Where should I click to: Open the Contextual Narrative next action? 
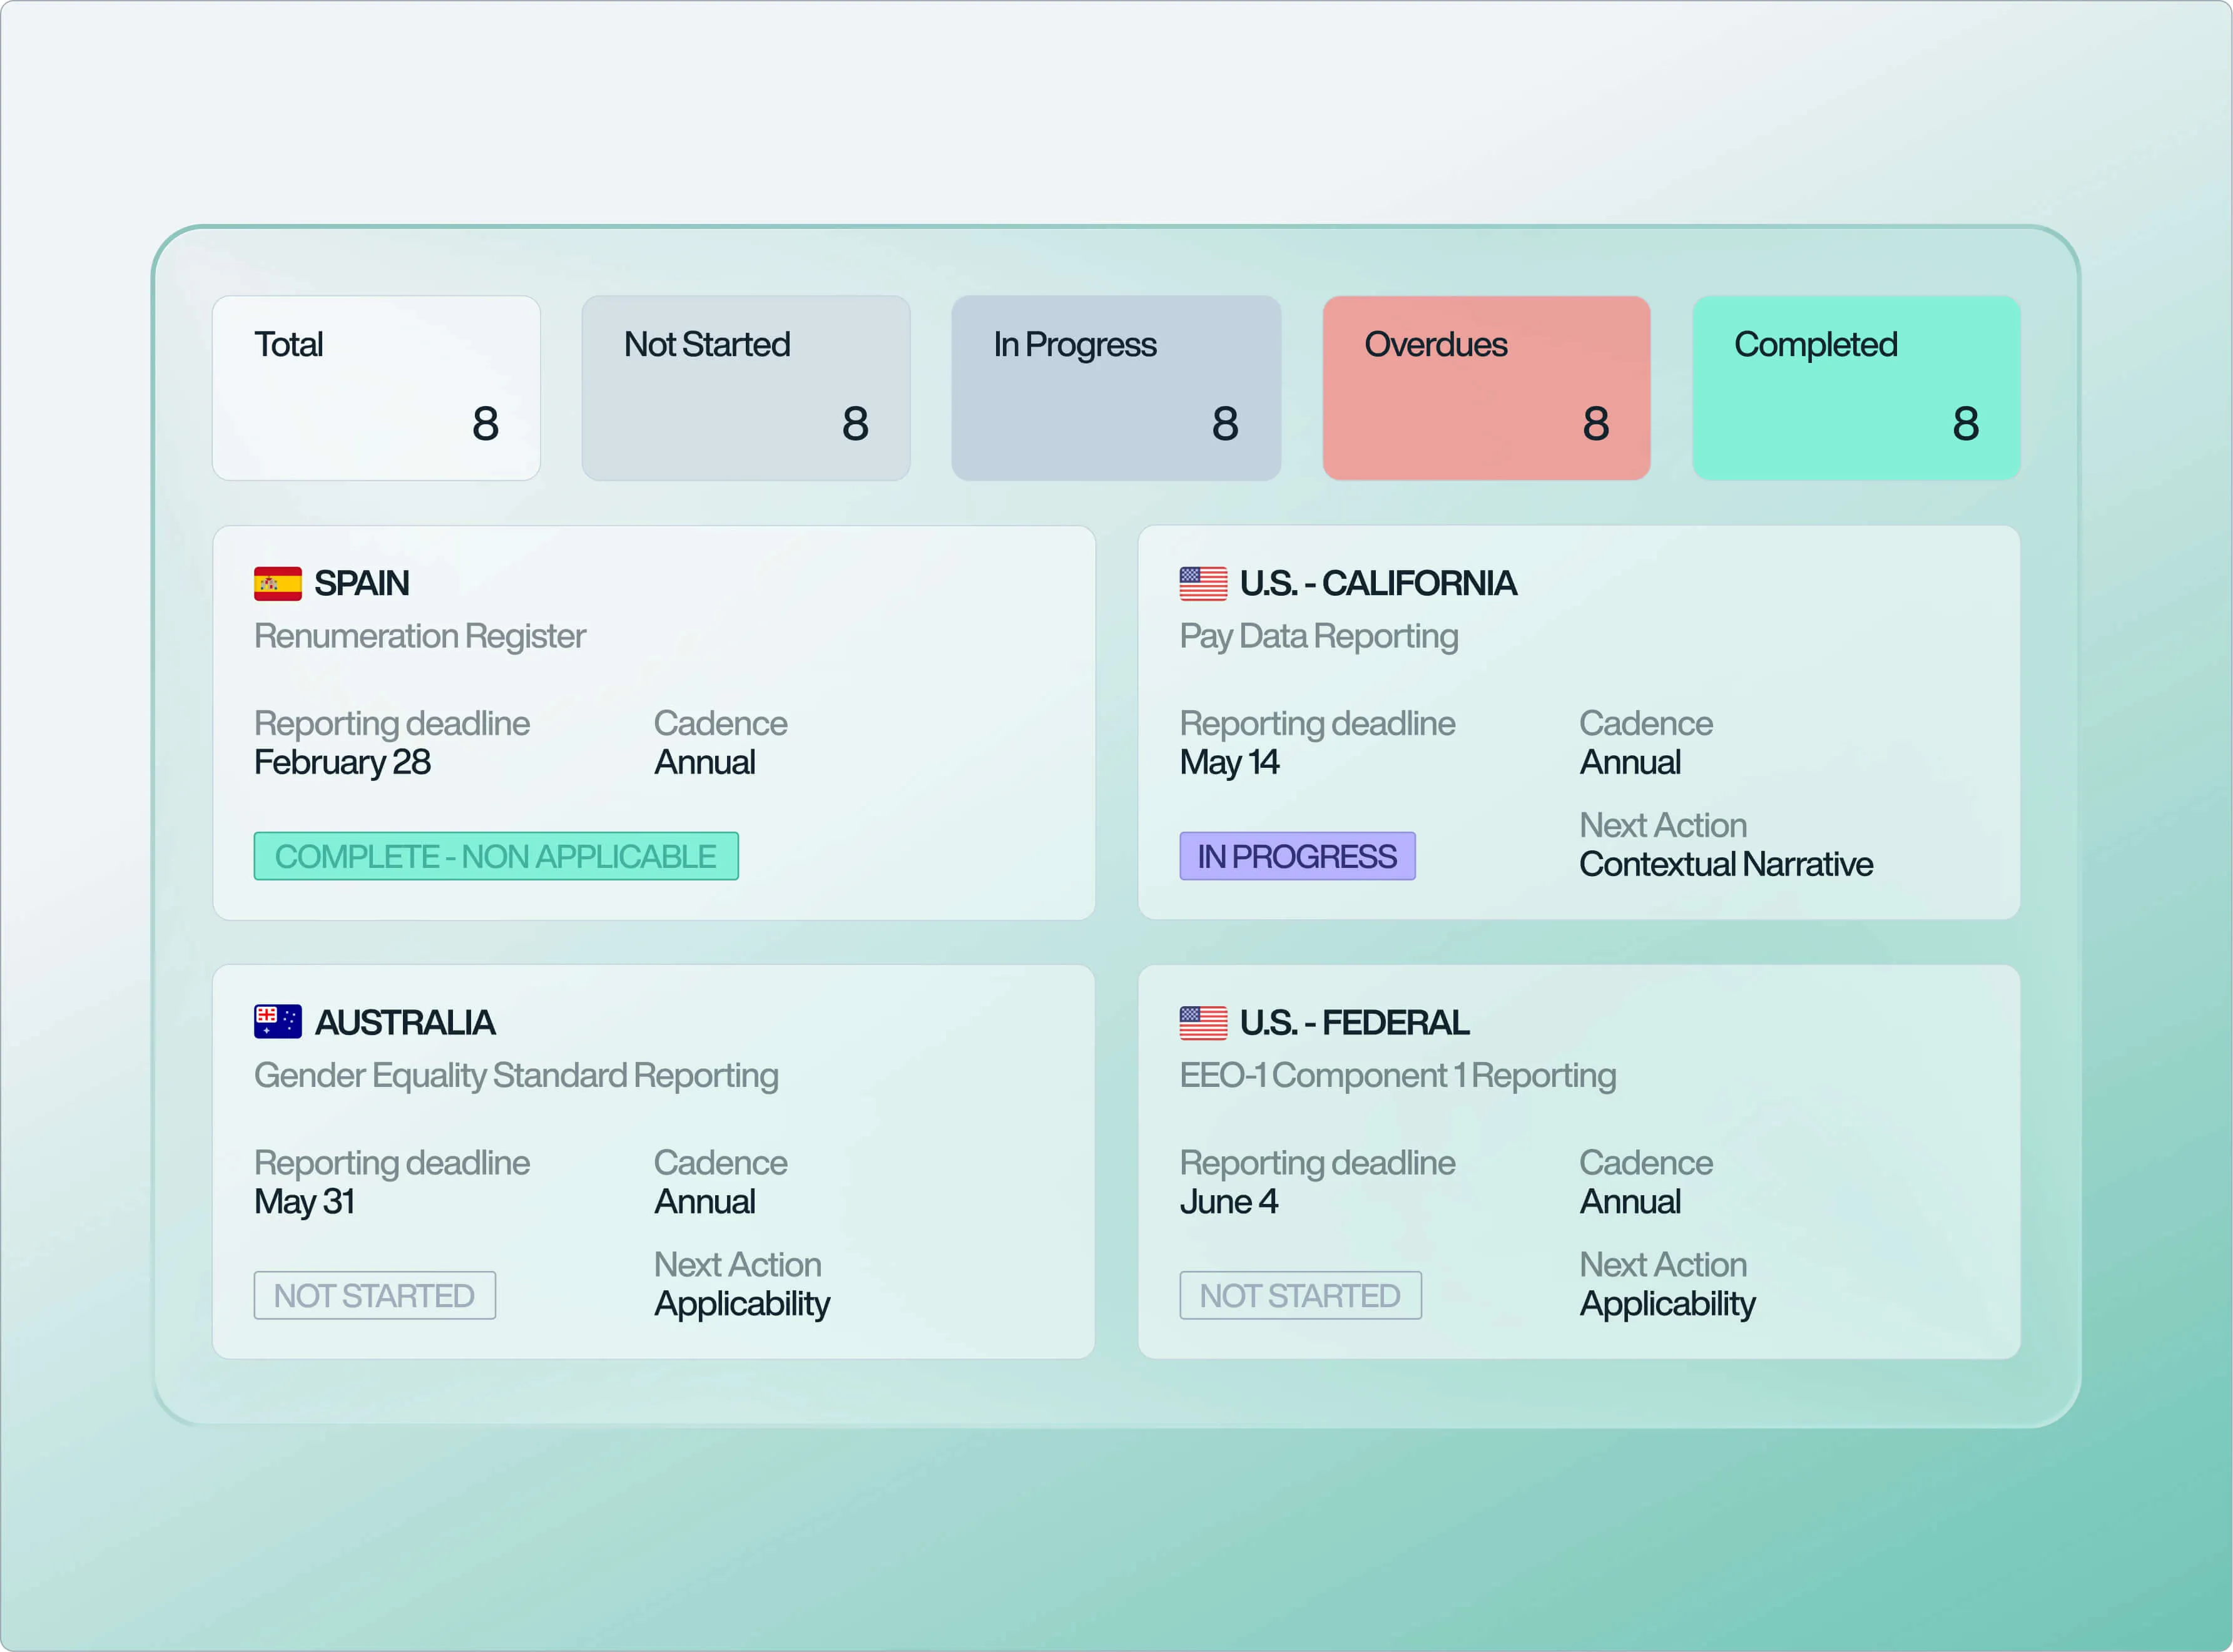1725,864
